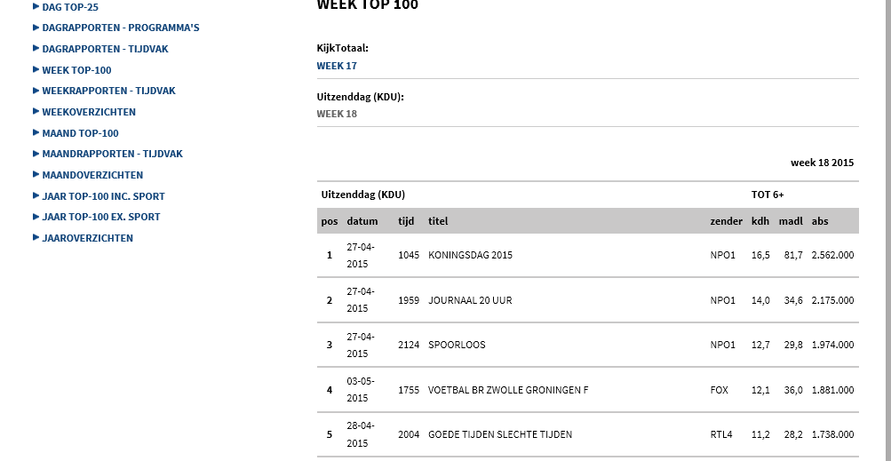Screen dimensions: 891x461
Task: Open JAAR TOP-100 INC. SPORT
Action: pyautogui.click(x=103, y=196)
